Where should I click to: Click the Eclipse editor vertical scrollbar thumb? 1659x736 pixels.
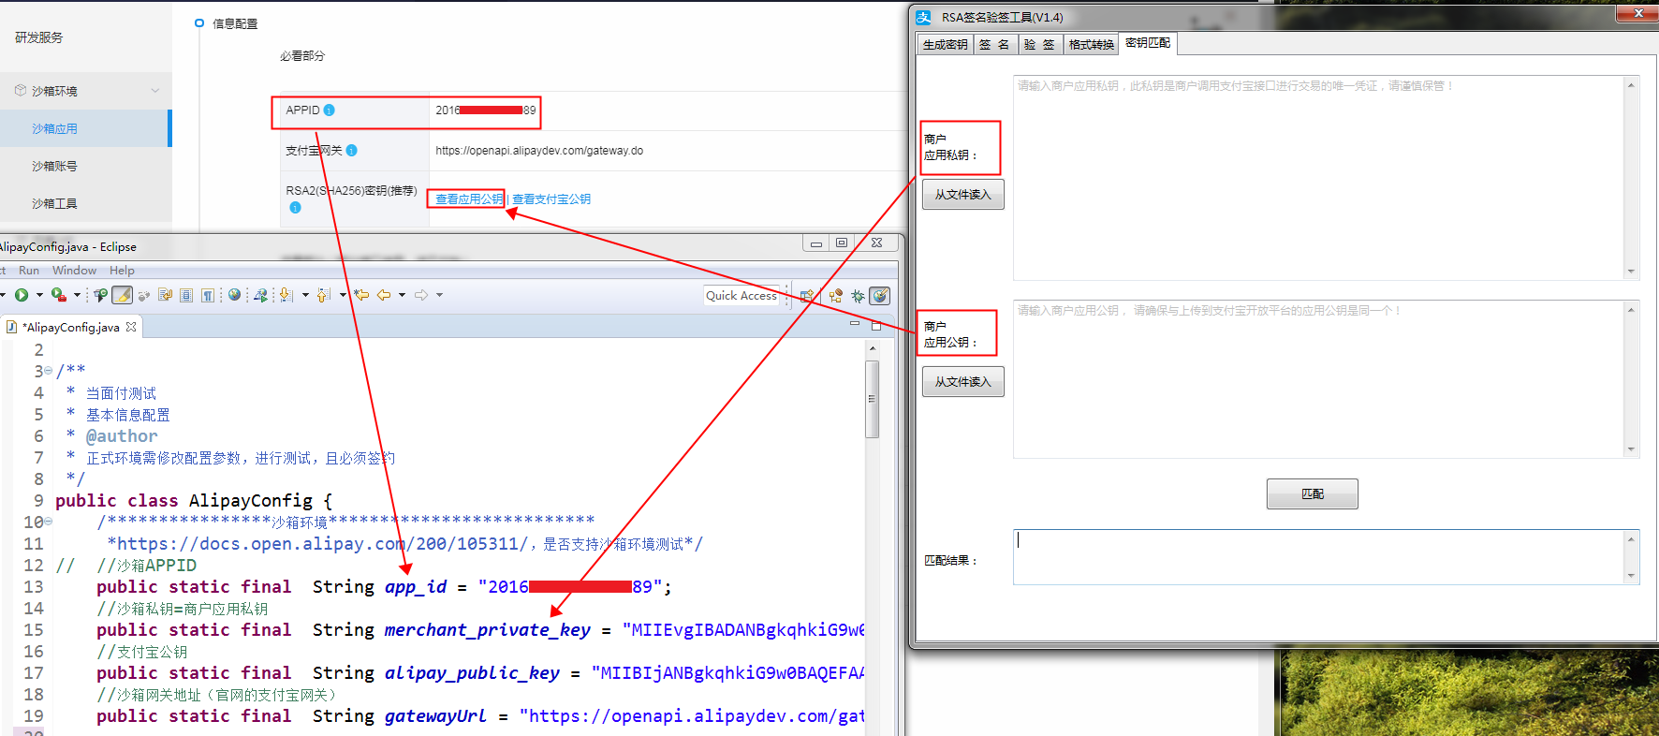click(873, 399)
